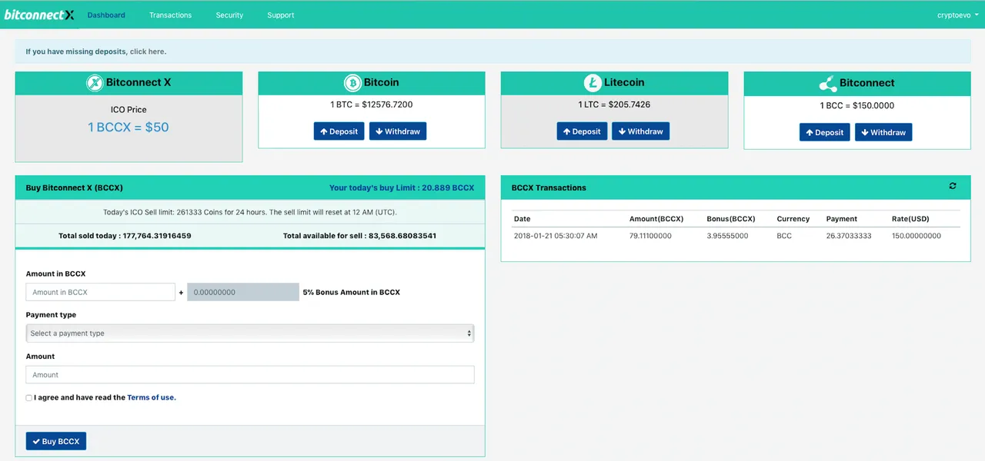Click the transaction date 2018-01-21 05:30:07 AM

(556, 236)
